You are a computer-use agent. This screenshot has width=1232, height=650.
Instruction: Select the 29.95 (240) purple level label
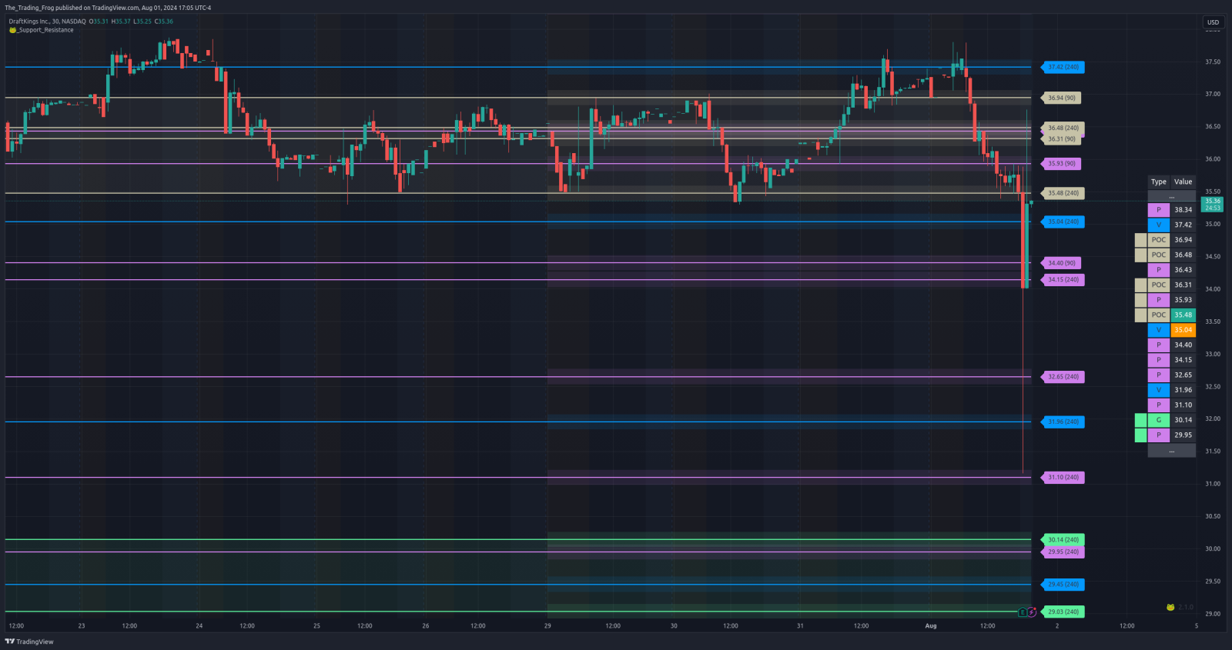click(1063, 552)
